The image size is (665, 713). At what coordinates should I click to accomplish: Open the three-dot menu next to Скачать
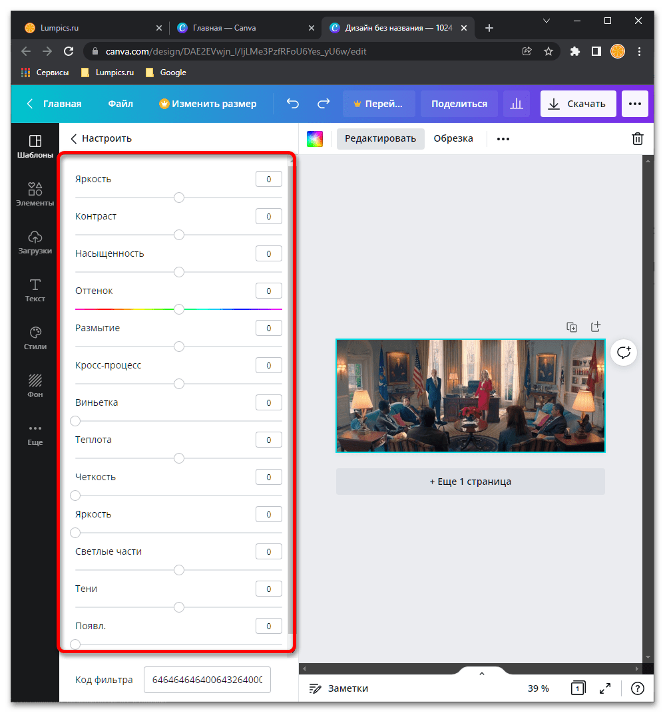click(x=635, y=104)
